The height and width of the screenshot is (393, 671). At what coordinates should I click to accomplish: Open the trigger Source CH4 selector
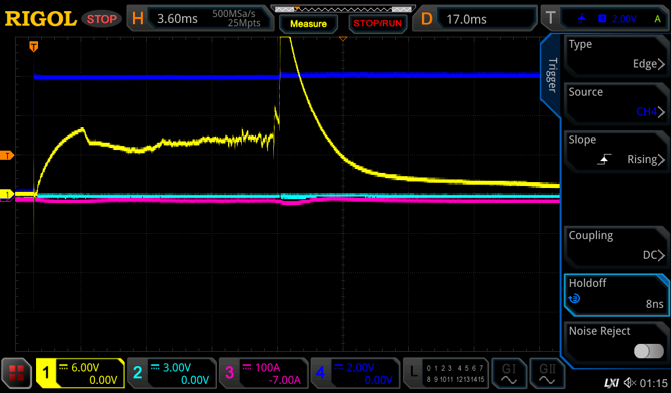[x=616, y=103]
